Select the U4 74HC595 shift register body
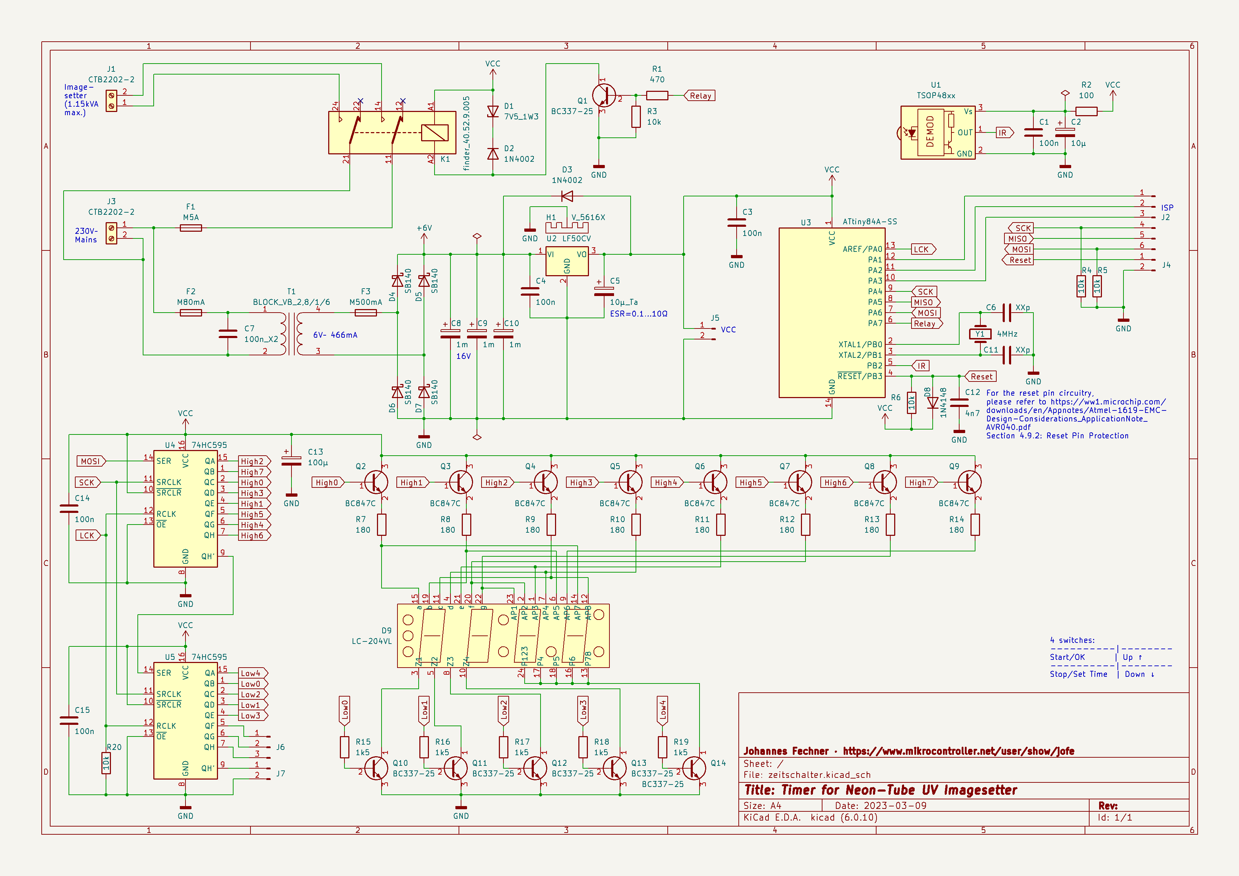1239x876 pixels. pyautogui.click(x=185, y=509)
